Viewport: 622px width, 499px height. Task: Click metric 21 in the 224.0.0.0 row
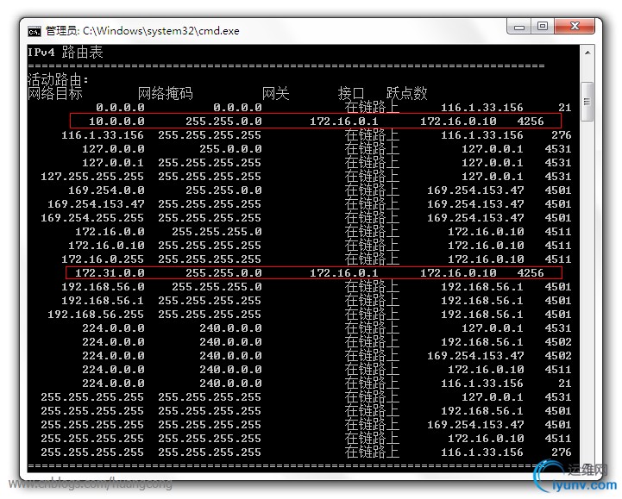tap(565, 384)
